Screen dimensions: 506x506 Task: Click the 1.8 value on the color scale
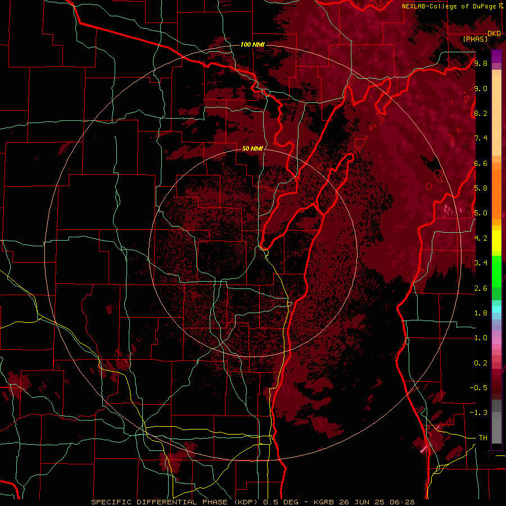pos(481,313)
